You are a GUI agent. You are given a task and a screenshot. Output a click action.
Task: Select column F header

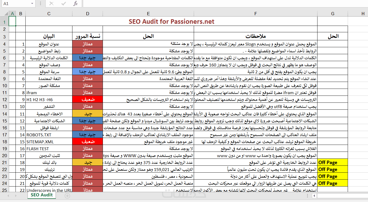click(x=255, y=14)
